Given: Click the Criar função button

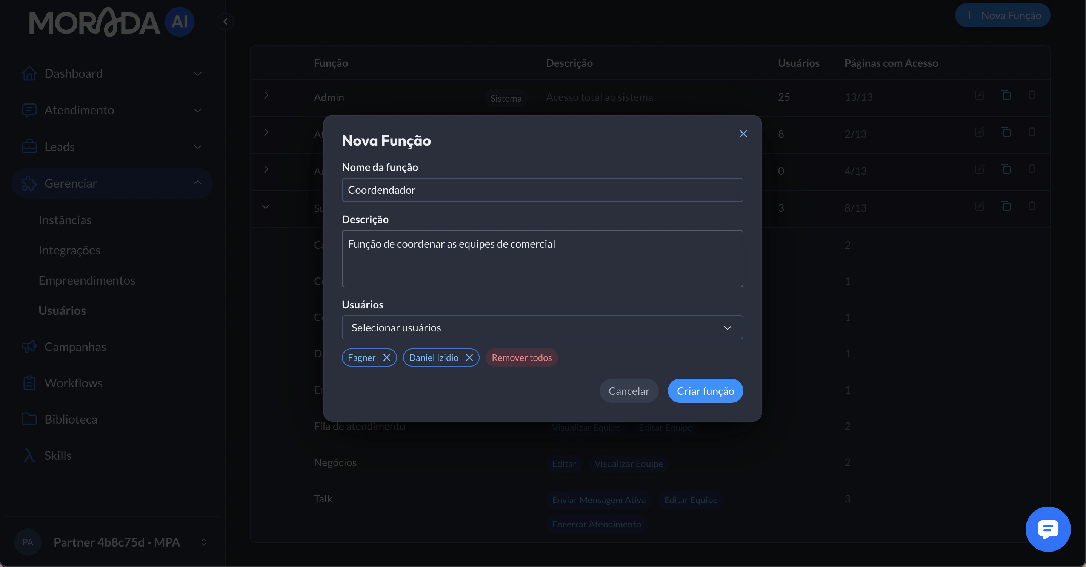Looking at the screenshot, I should tap(705, 391).
